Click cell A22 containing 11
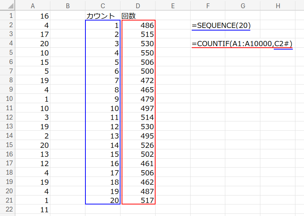 33,209
